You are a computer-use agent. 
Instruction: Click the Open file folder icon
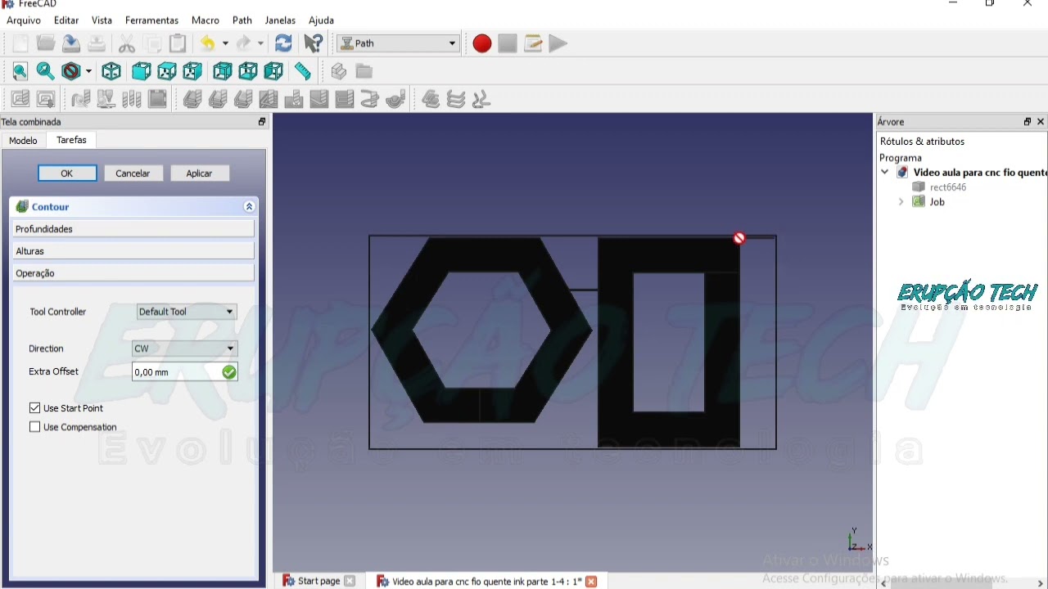pos(46,43)
